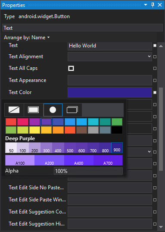Pick the Light Green palette swatch
The height and width of the screenshot is (232, 165).
11,130
